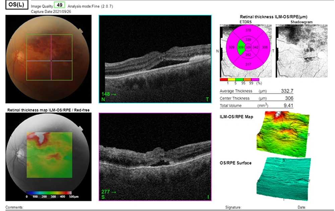
Task: Select ETDRS outer temporal value 308
Action: click(x=265, y=47)
